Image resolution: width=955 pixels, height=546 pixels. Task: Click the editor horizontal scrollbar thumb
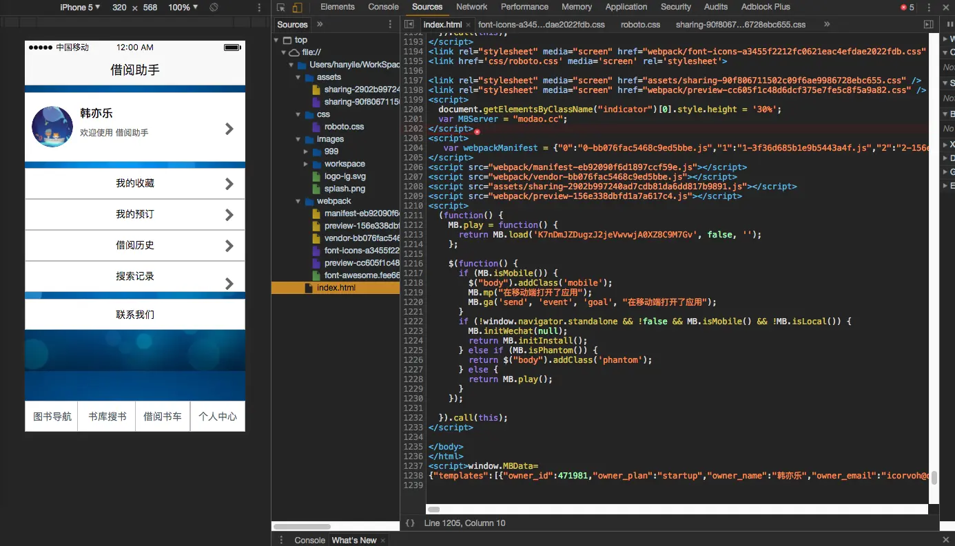(433, 510)
